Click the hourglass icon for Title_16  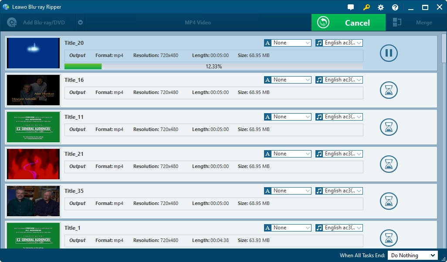coord(389,90)
